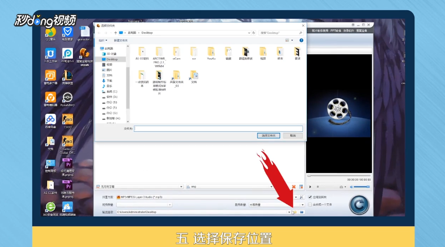Open the 组织 organize dropdown in the dialog
Viewport: 445px width, 247px height.
(x=103, y=41)
